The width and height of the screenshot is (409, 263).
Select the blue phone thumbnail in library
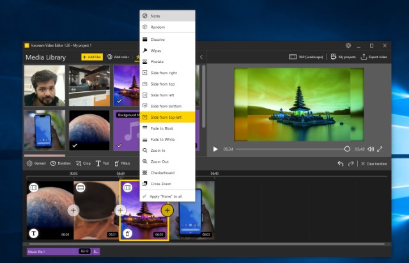[45, 130]
